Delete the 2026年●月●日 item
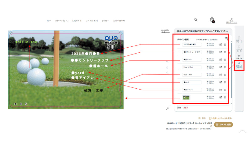Image resolution: width=251 pixels, height=141 pixels. tap(225, 44)
